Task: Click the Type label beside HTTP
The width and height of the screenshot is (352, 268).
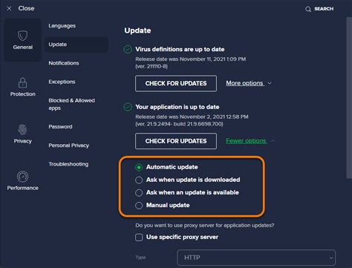Action: [x=140, y=258]
